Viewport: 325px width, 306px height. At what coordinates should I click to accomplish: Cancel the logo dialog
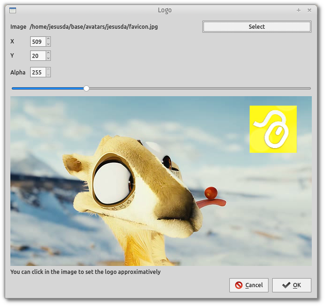tap(249, 285)
